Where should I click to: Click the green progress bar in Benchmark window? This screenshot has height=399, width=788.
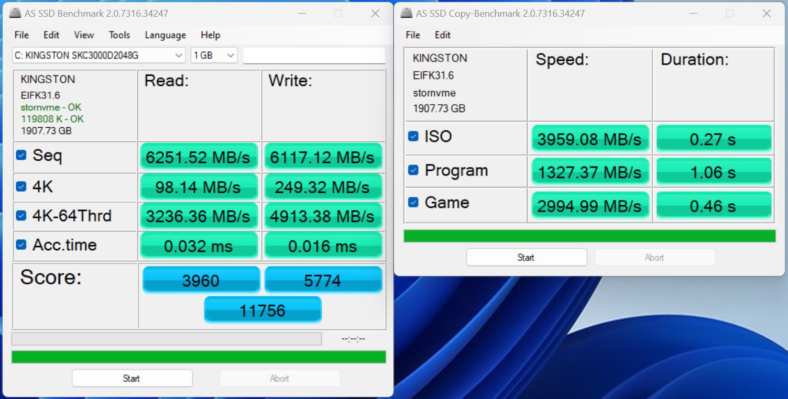point(199,357)
